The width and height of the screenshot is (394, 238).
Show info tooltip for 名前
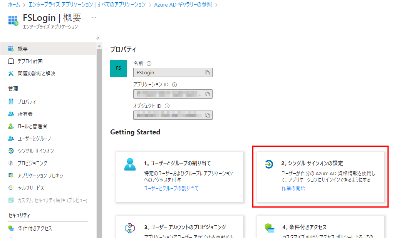click(149, 64)
